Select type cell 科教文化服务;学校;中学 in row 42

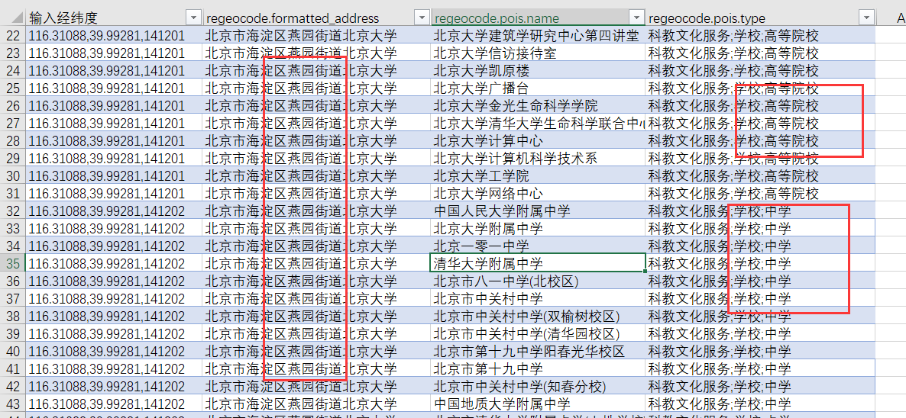[x=760, y=386]
